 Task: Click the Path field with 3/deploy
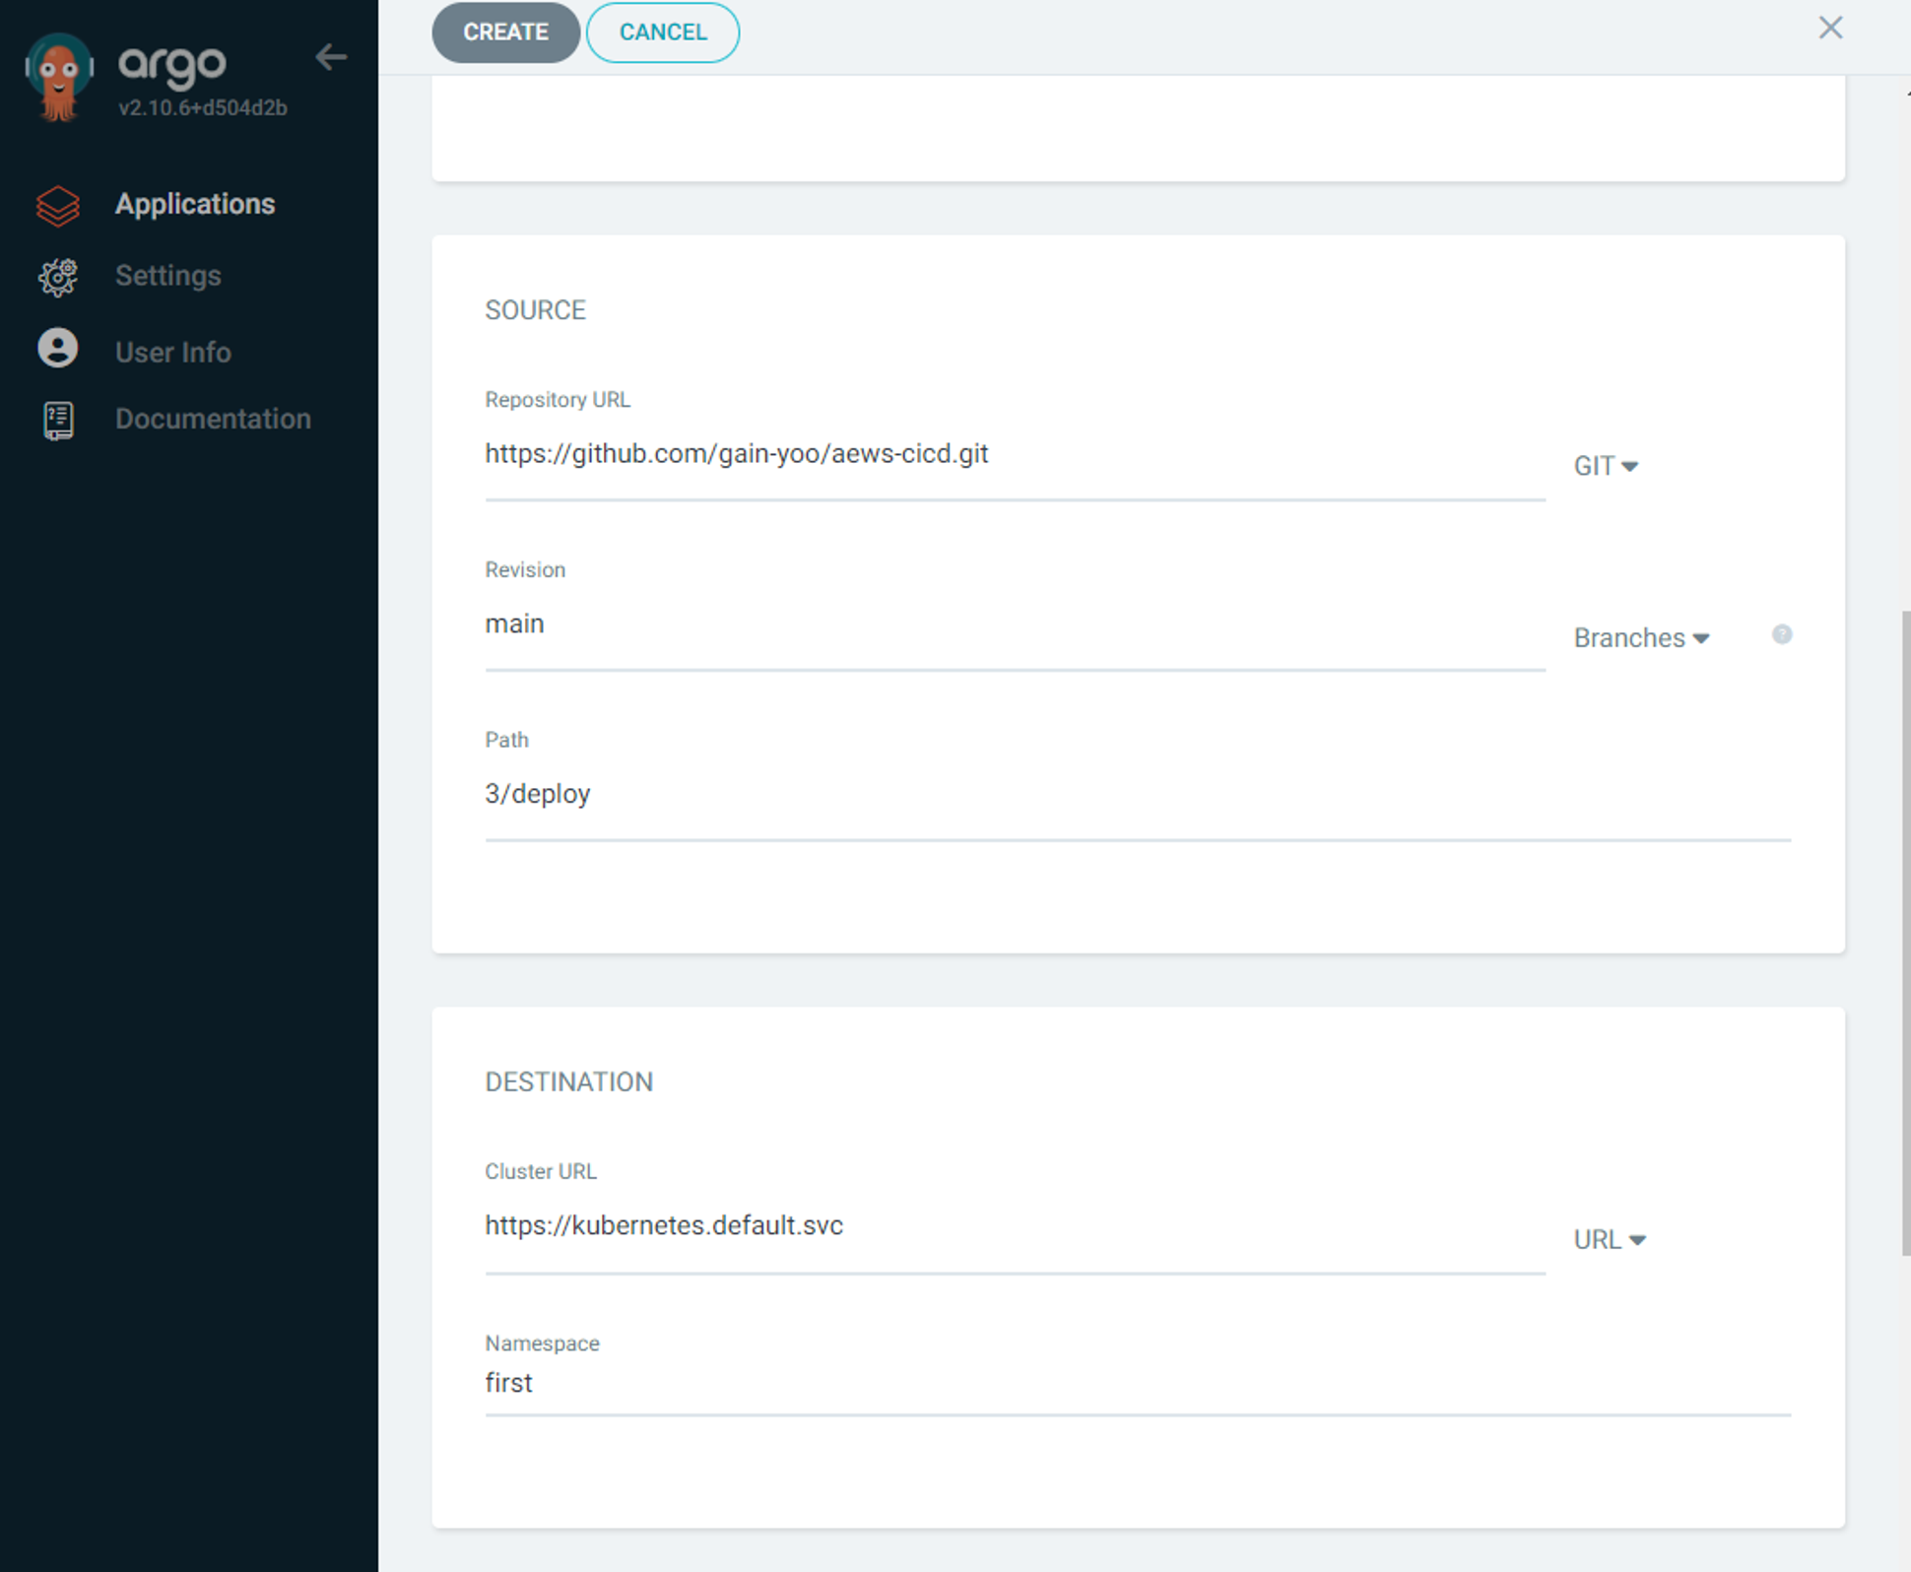coord(1136,794)
